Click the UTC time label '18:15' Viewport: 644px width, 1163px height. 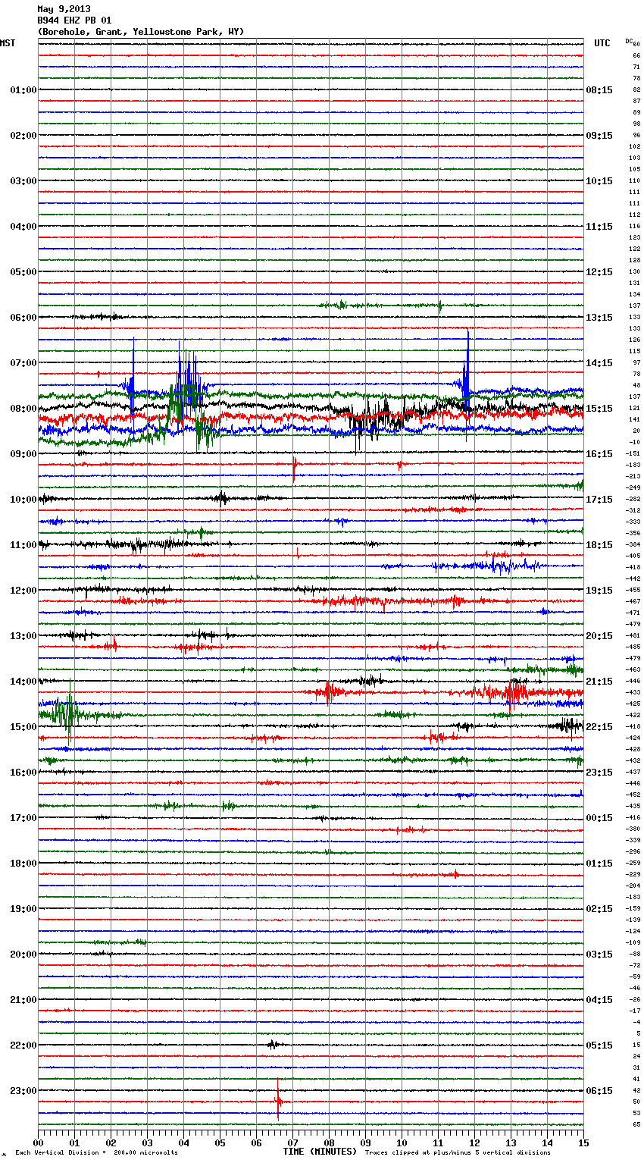599,545
